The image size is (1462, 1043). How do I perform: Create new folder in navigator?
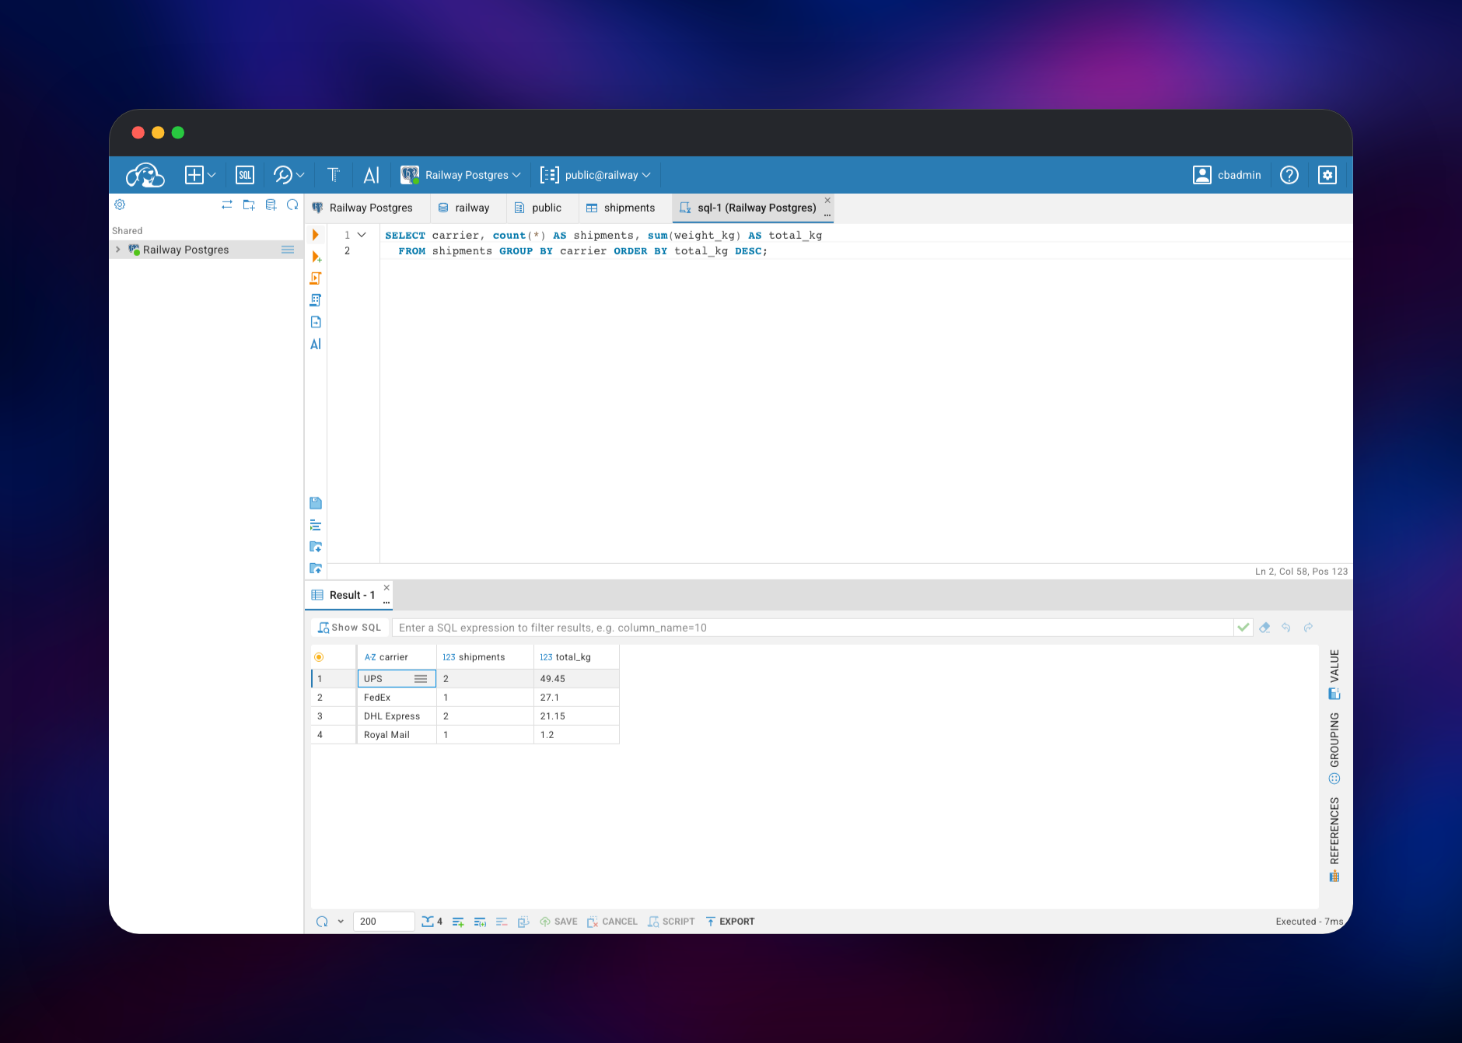coord(249,205)
